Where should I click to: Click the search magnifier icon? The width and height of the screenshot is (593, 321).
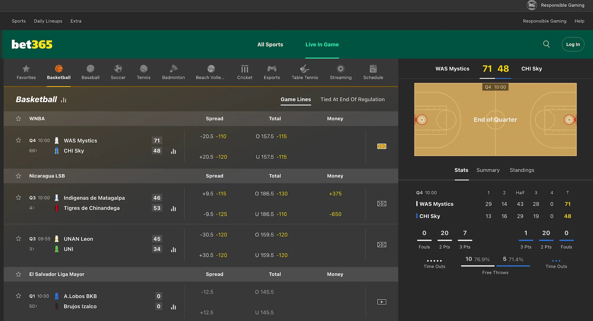pyautogui.click(x=546, y=44)
